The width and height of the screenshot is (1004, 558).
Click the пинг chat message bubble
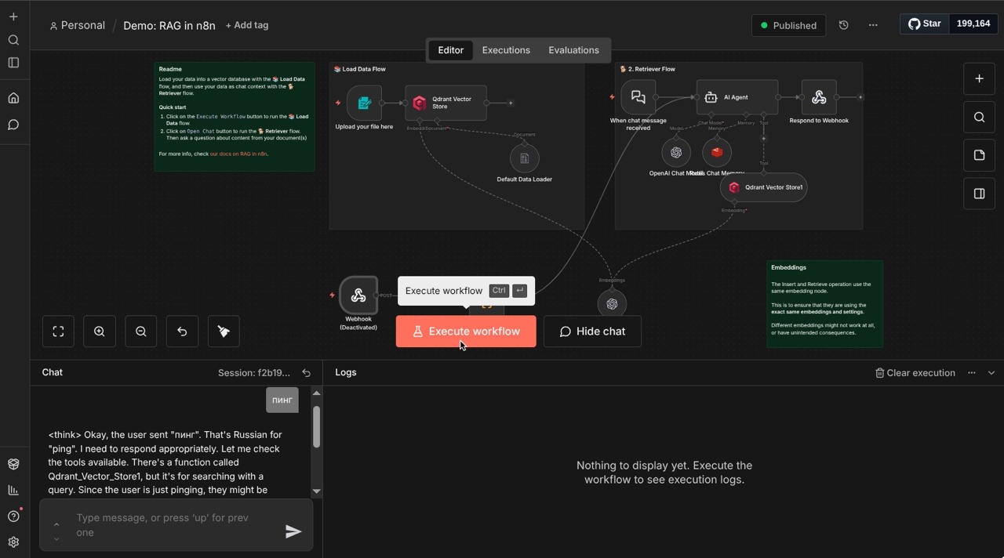click(x=282, y=400)
